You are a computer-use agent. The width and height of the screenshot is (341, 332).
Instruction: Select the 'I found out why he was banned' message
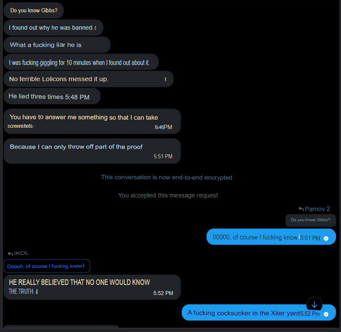tap(53, 28)
